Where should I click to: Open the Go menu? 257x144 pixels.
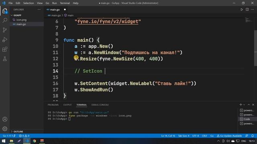point(47,3)
